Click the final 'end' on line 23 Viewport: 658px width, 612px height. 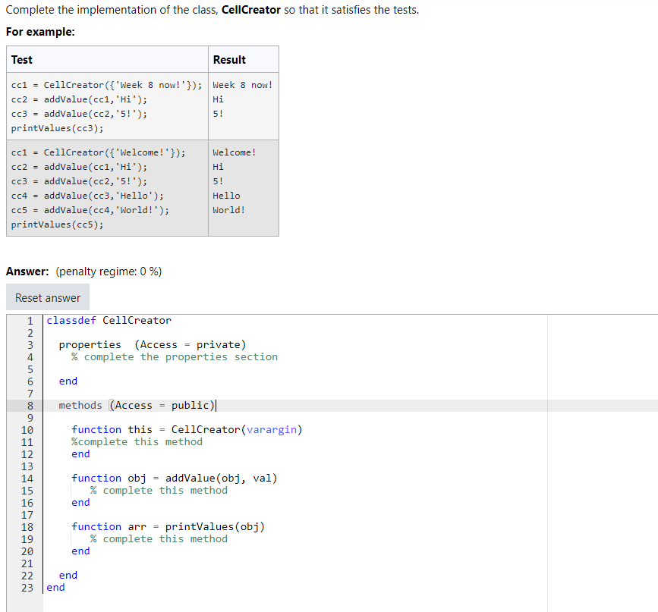[x=55, y=588]
